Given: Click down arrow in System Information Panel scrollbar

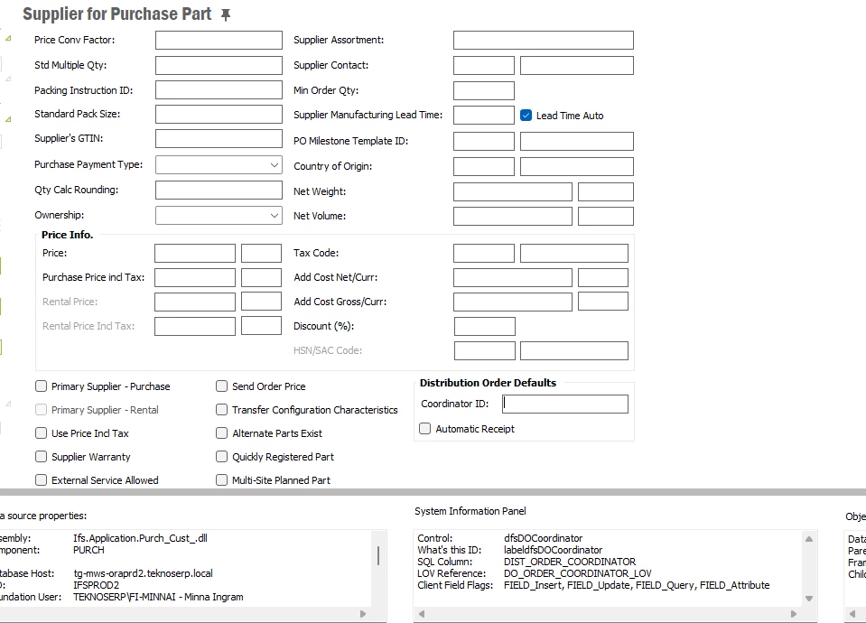Looking at the screenshot, I should click(x=808, y=598).
